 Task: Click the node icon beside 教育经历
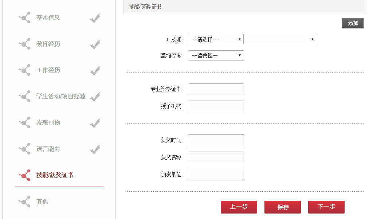coord(24,44)
